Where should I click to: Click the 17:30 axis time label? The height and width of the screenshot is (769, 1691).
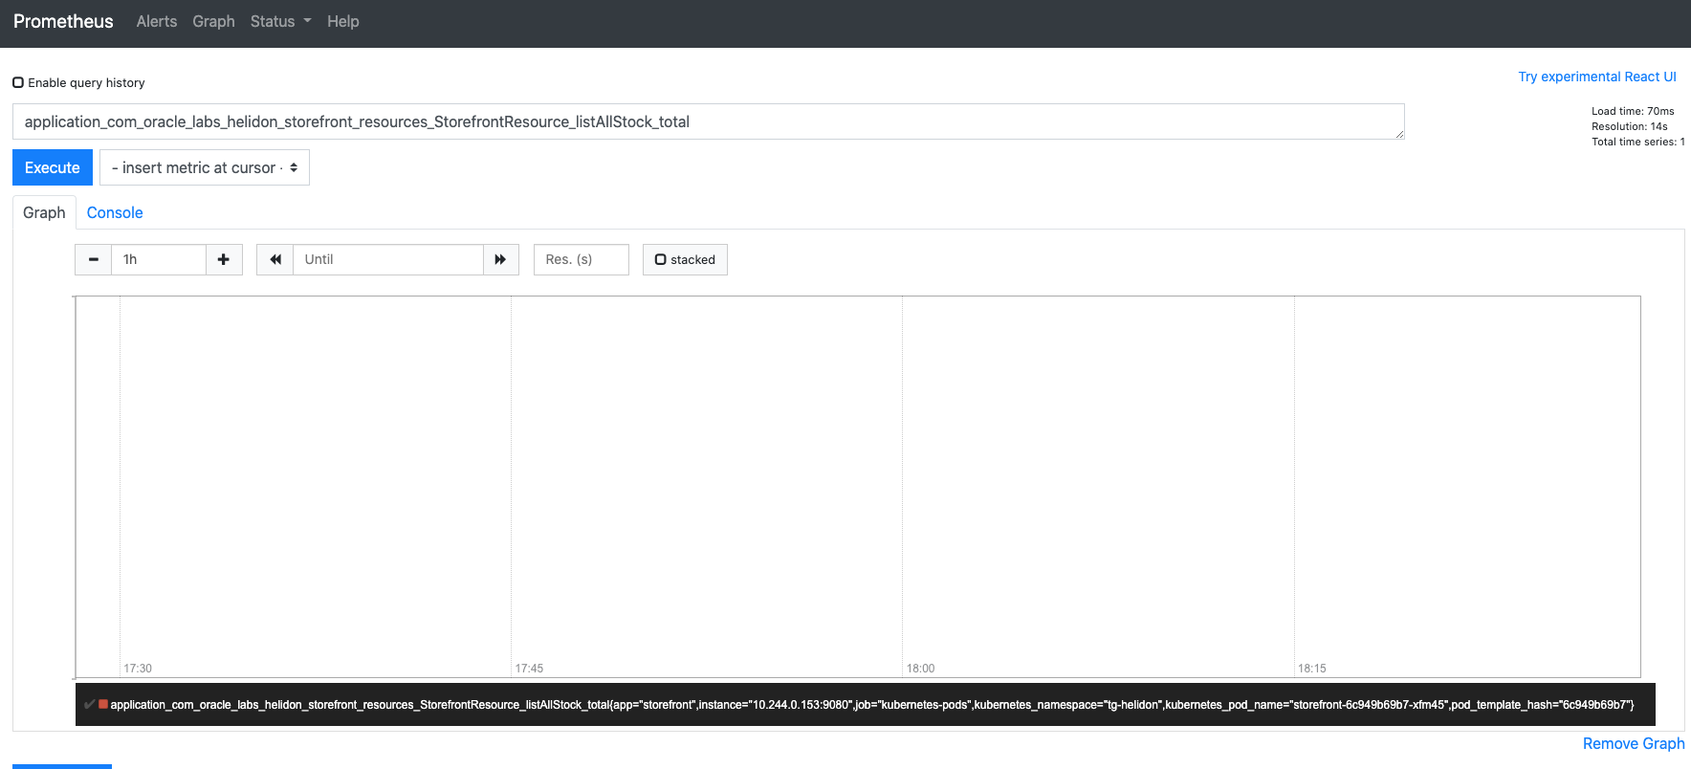point(138,669)
